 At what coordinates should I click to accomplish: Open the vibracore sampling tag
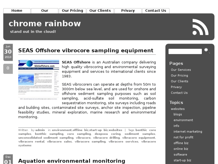(x=90, y=141)
